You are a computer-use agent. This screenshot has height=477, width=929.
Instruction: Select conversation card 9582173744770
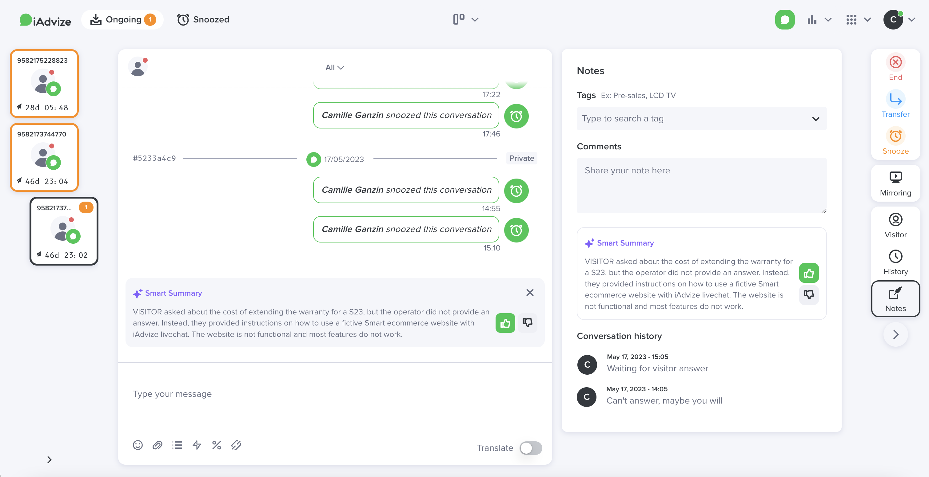(x=44, y=157)
